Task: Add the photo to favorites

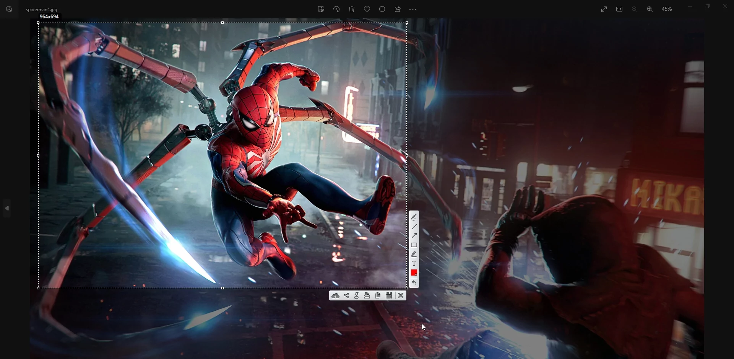Action: [x=367, y=10]
